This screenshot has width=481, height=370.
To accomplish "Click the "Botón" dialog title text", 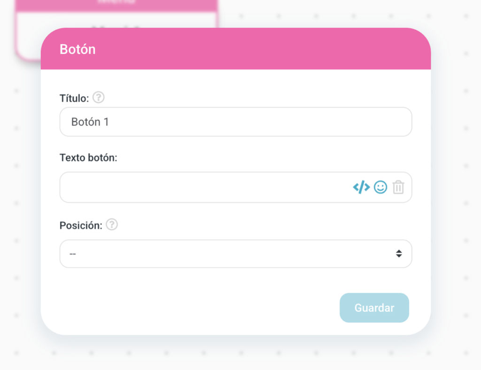I will click(x=78, y=49).
